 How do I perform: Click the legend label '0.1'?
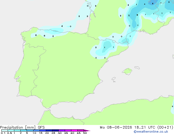3,133
